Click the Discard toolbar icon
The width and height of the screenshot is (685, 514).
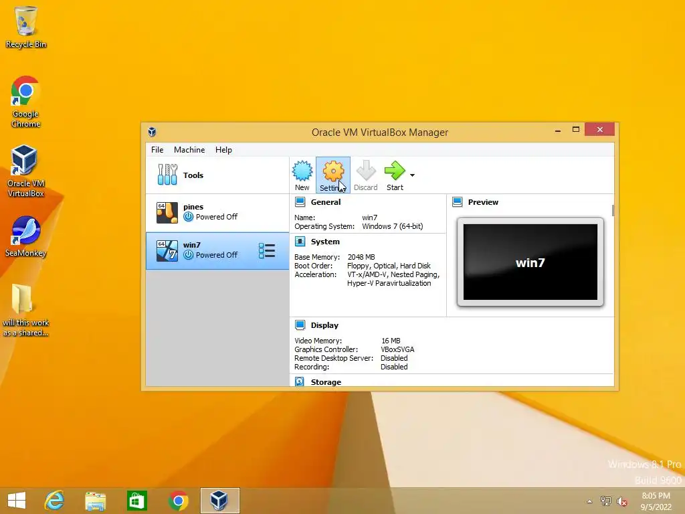pos(366,175)
